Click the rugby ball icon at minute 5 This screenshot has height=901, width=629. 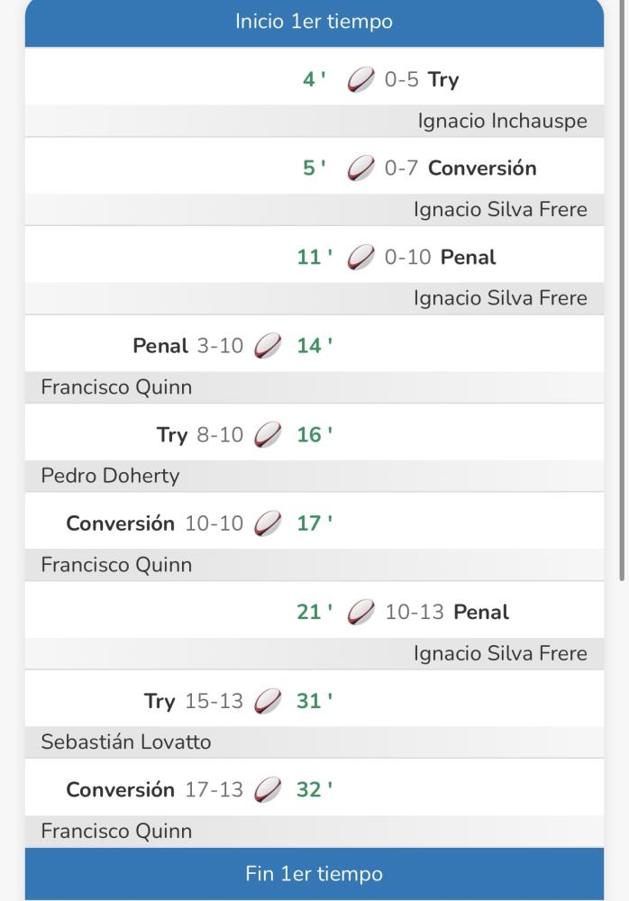point(361,168)
